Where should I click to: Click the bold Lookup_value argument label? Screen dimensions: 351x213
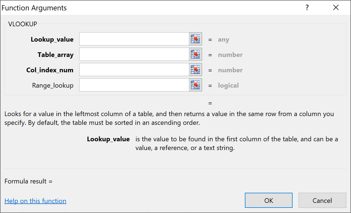[52, 39]
